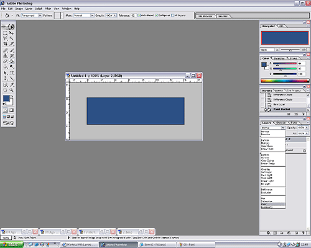Select the Eyedropper tool
This screenshot has height=248, width=311.
pyautogui.click(x=12, y=85)
